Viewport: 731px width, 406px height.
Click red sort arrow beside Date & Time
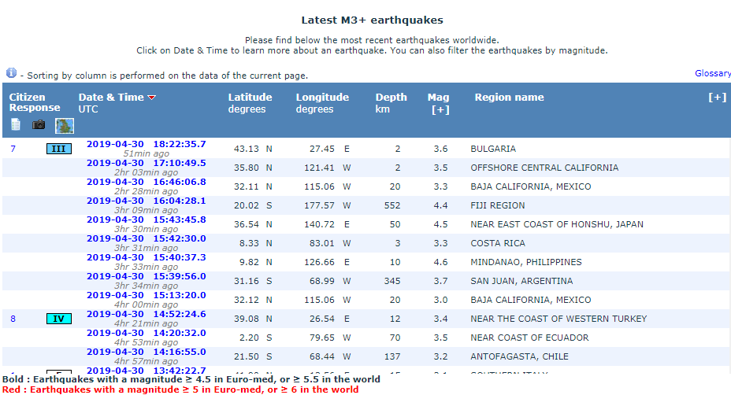click(x=152, y=98)
